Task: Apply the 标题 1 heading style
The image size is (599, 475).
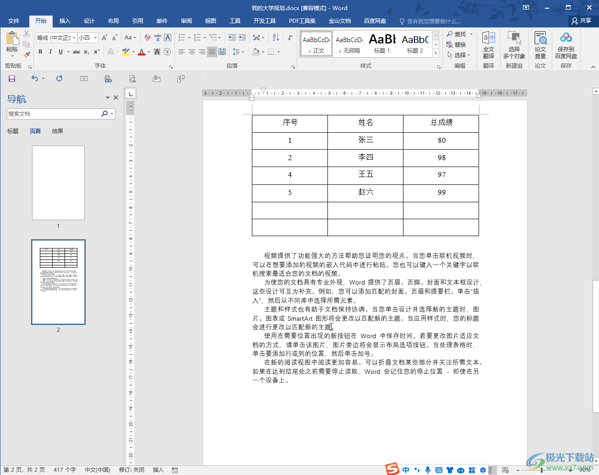Action: pos(382,44)
